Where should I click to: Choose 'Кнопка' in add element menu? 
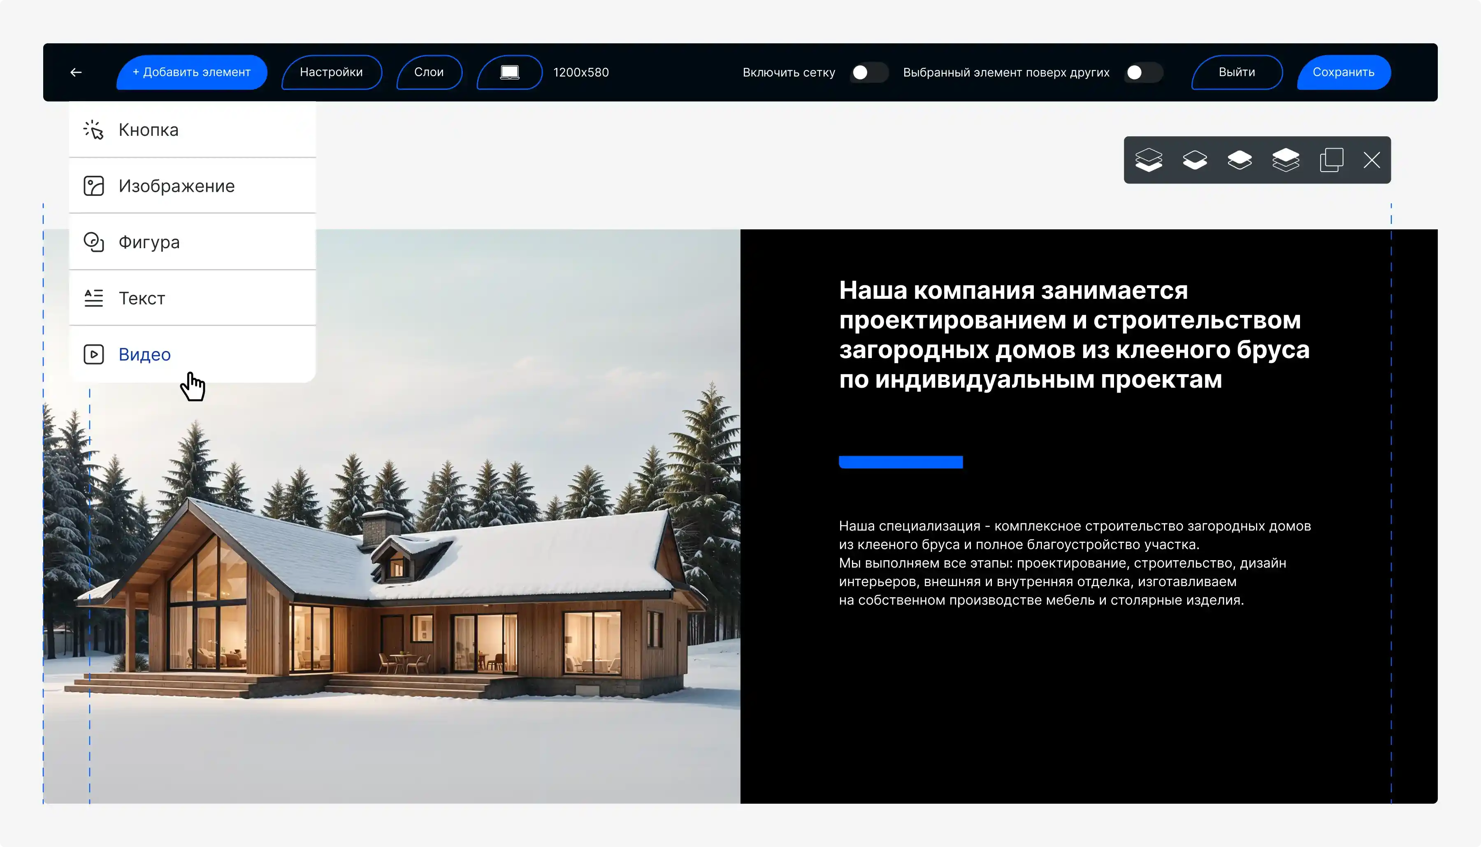pos(148,129)
